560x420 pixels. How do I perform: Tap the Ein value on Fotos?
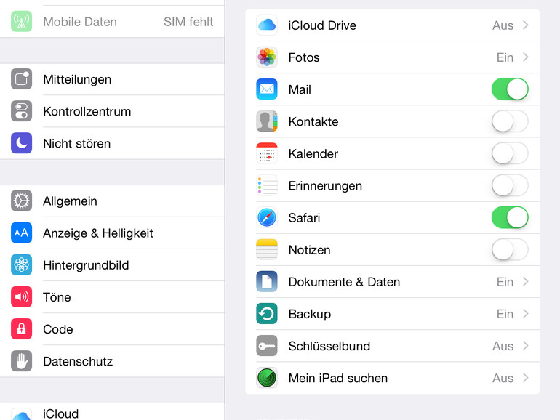[x=505, y=57]
